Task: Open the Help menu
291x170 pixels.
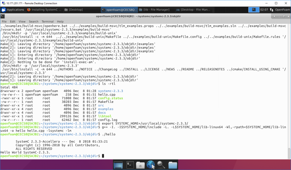Action: [x=60, y=21]
